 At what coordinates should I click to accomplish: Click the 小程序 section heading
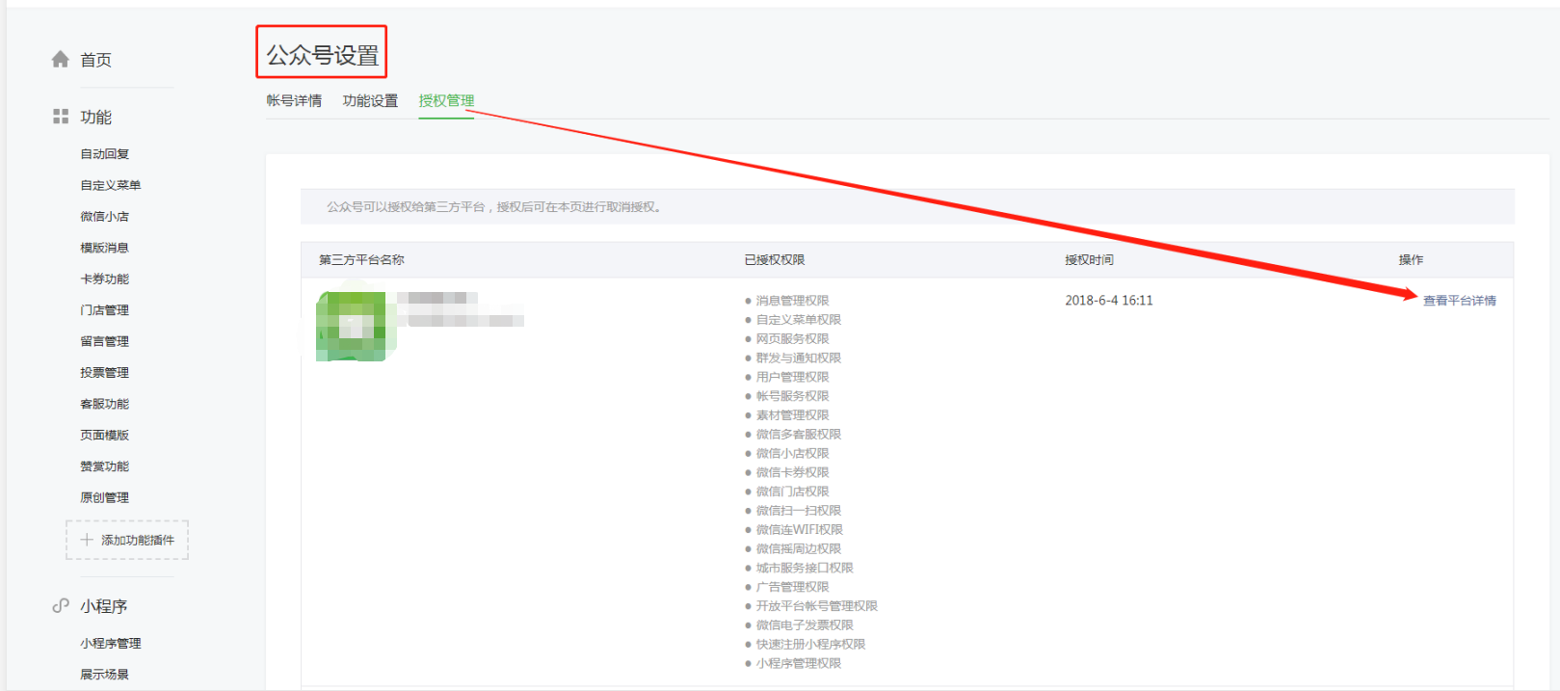tap(104, 606)
